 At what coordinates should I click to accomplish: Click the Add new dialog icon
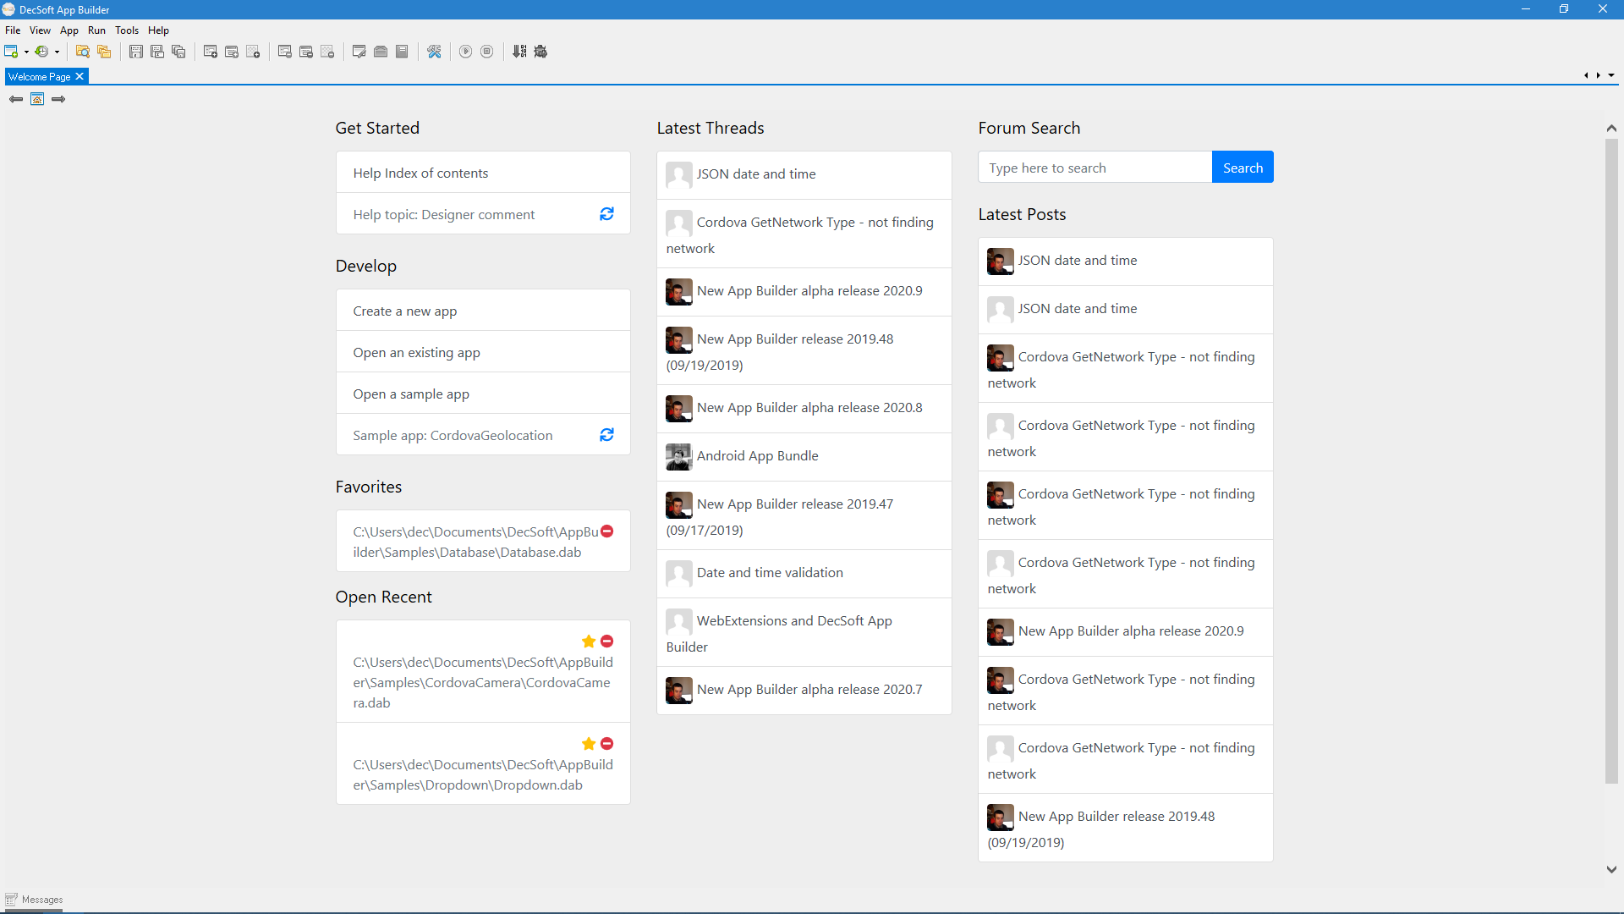point(232,52)
